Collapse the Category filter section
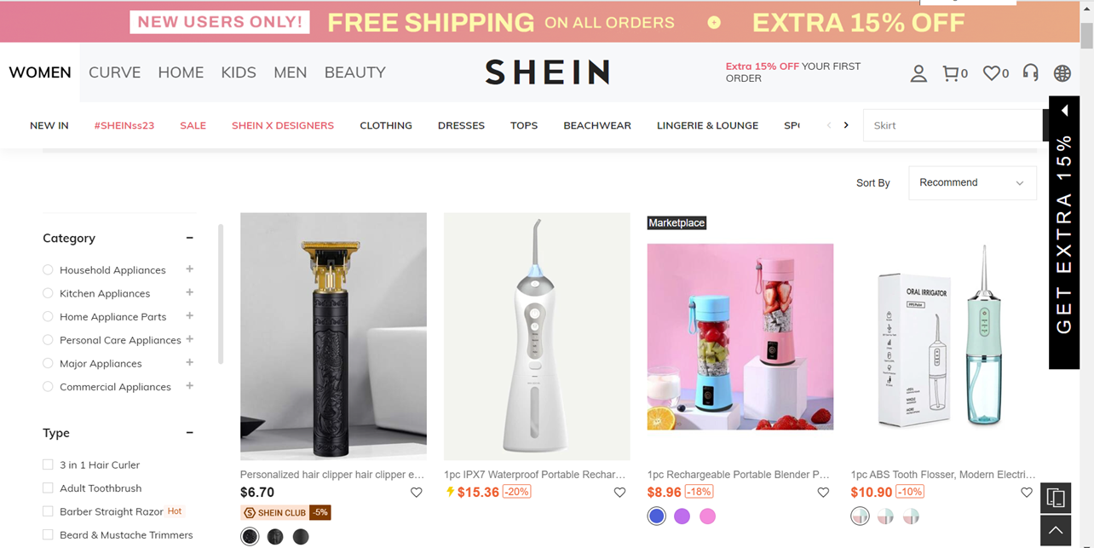This screenshot has width=1094, height=548. pyautogui.click(x=189, y=238)
